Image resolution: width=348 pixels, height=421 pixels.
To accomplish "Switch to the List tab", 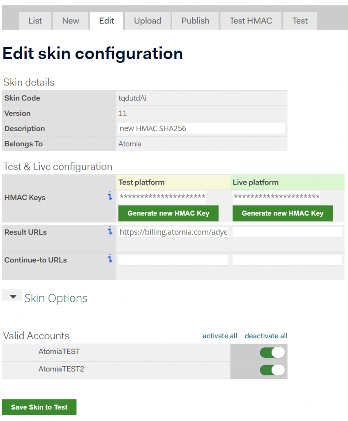I will point(35,21).
